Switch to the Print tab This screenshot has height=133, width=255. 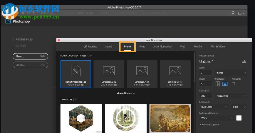tap(142, 46)
